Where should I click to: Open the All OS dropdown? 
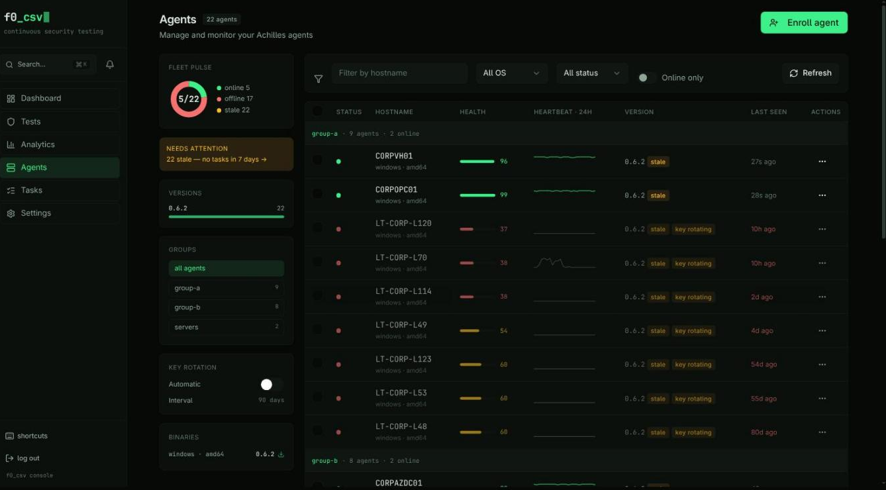(512, 73)
